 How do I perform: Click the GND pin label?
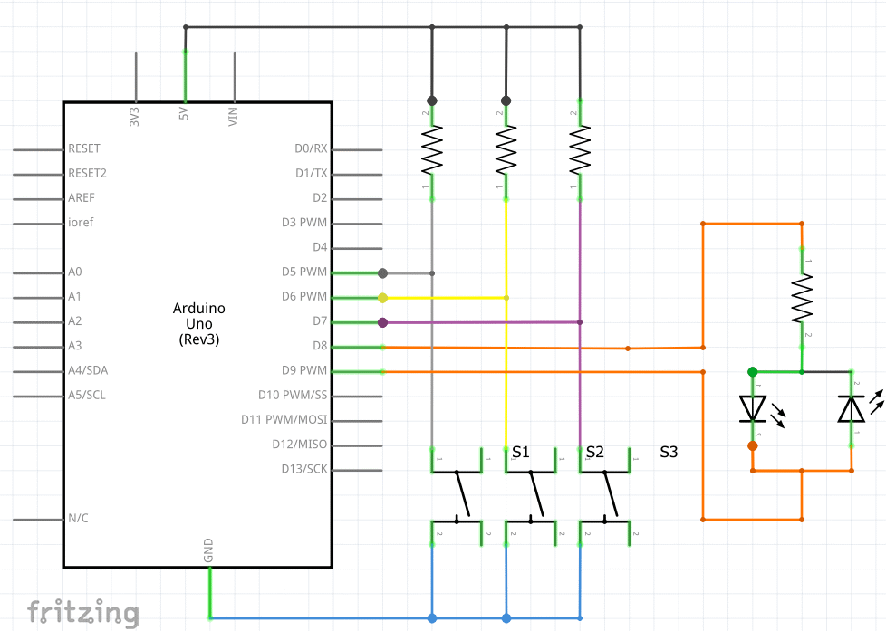(208, 550)
